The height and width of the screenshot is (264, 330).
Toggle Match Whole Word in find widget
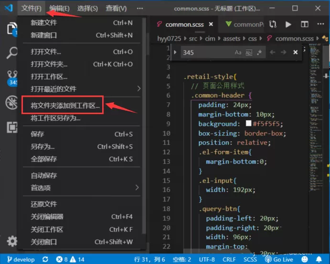(248, 53)
